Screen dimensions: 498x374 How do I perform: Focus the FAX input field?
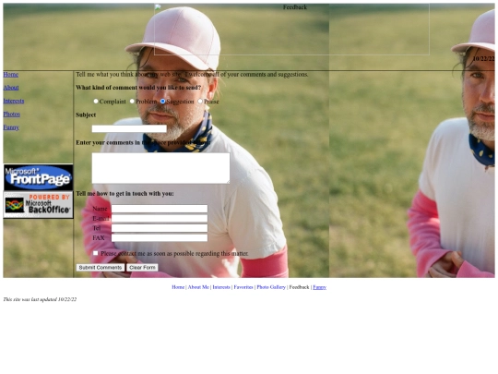(160, 238)
